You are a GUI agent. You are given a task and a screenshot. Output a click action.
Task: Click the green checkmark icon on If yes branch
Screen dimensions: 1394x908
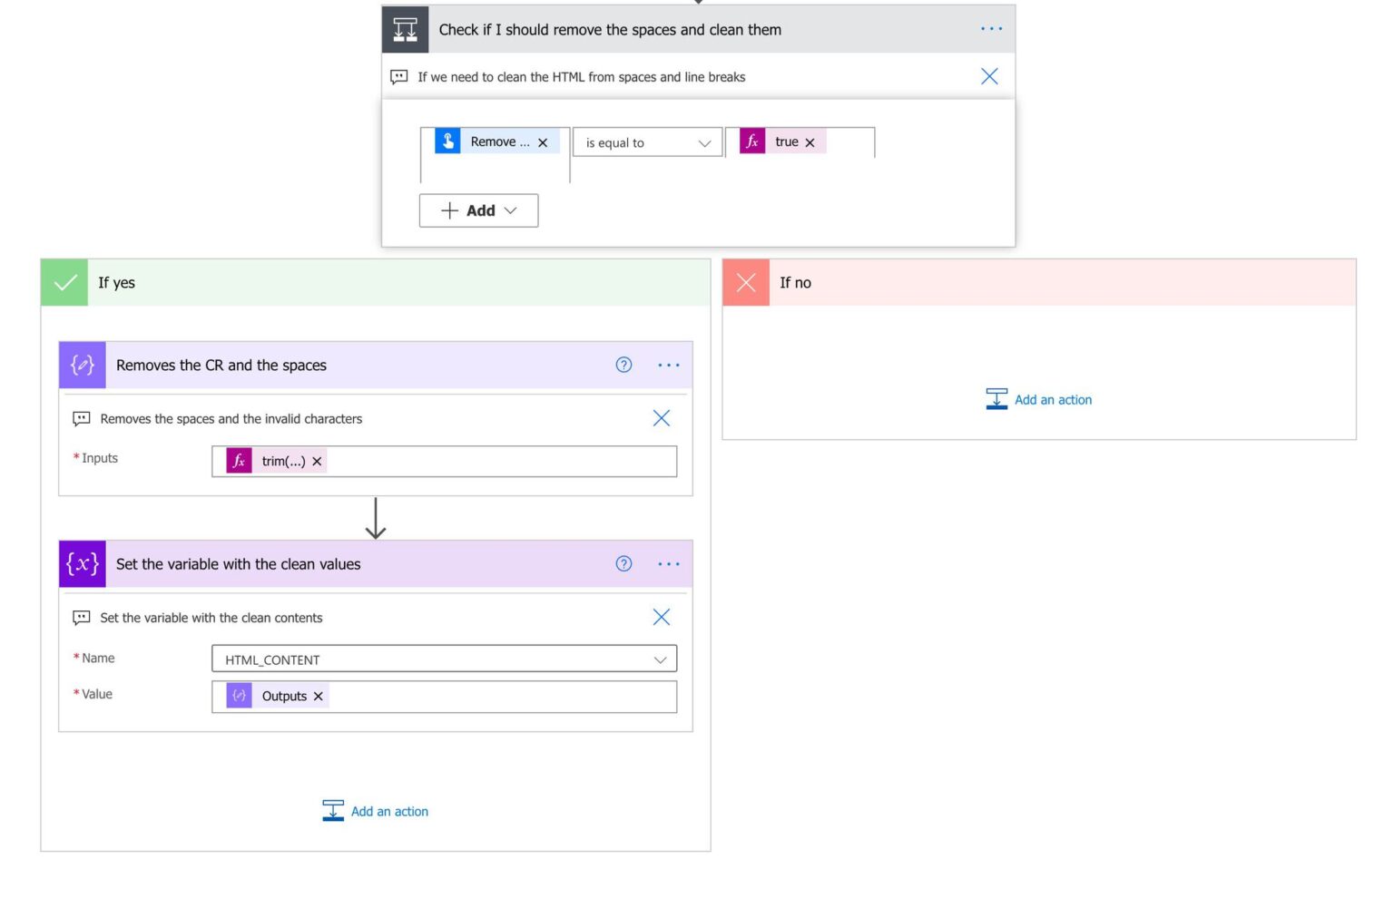(64, 282)
